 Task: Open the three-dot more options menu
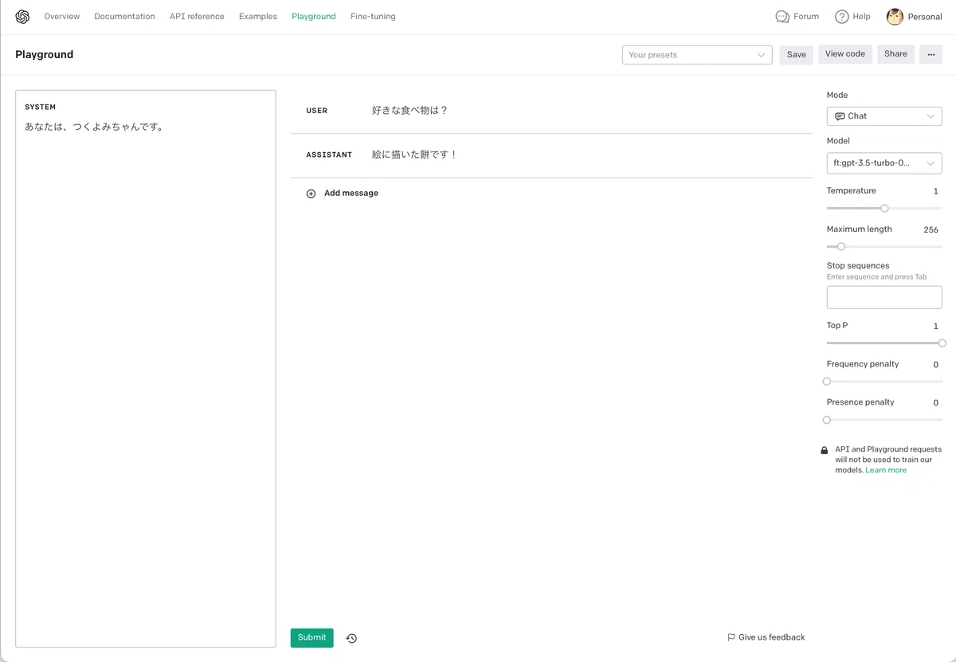(x=931, y=54)
